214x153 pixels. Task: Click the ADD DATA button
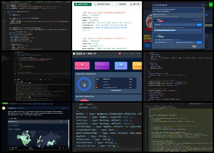[82, 5]
